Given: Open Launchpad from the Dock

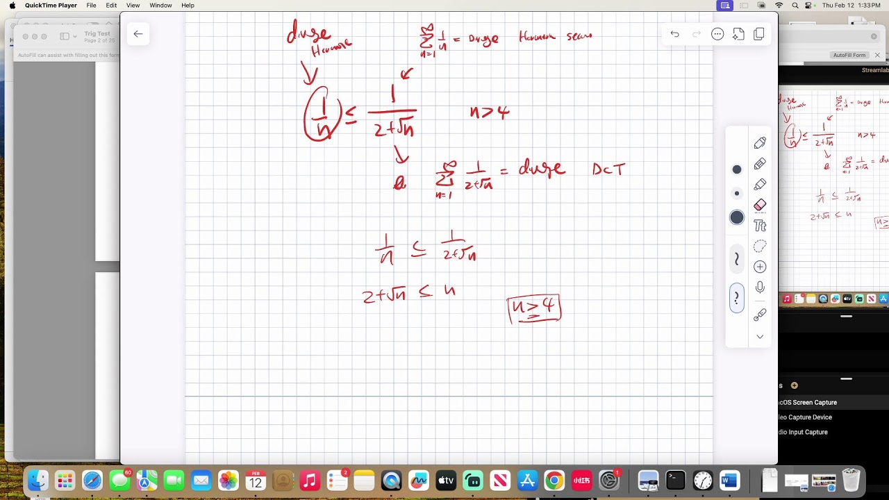Looking at the screenshot, I should coord(65,481).
